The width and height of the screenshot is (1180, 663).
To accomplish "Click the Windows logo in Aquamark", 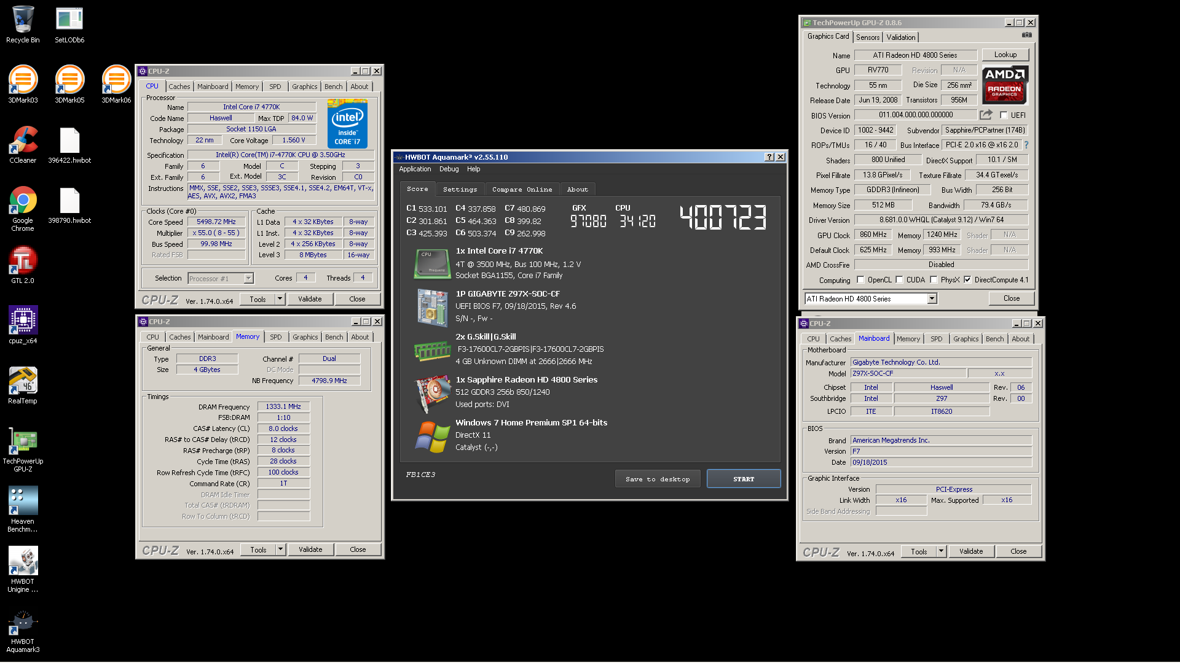I will [x=433, y=436].
